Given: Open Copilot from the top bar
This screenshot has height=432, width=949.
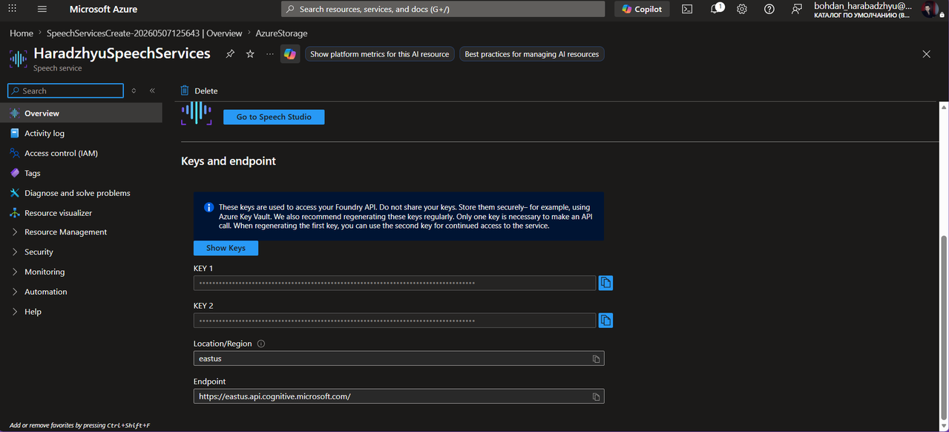Looking at the screenshot, I should (x=642, y=9).
